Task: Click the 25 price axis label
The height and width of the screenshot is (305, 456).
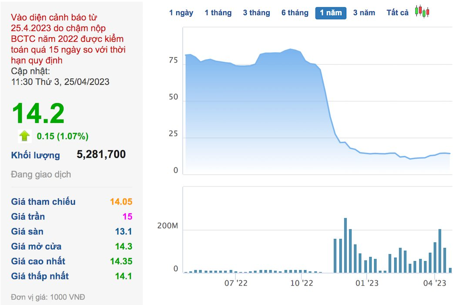Action: (173, 134)
